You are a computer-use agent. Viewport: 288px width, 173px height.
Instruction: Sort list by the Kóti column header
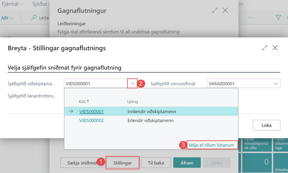tap(84, 102)
